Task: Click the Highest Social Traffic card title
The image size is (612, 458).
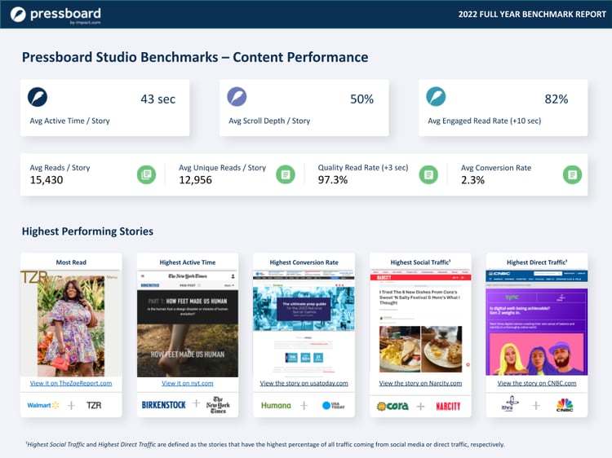Action: [x=420, y=262]
